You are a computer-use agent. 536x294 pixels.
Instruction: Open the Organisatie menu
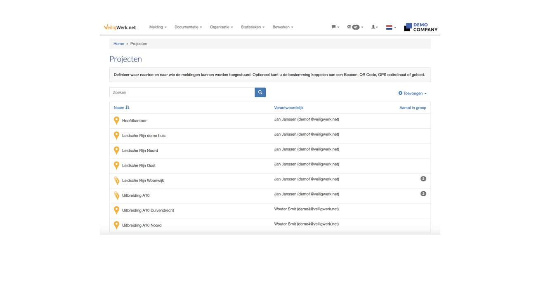[221, 27]
